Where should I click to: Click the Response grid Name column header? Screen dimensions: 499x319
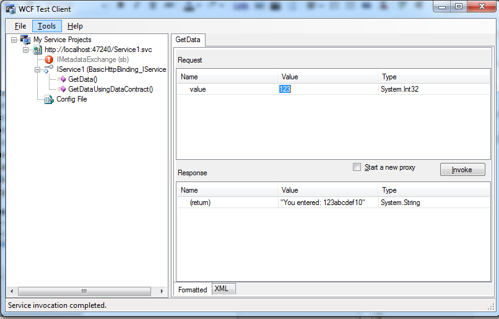[227, 190]
